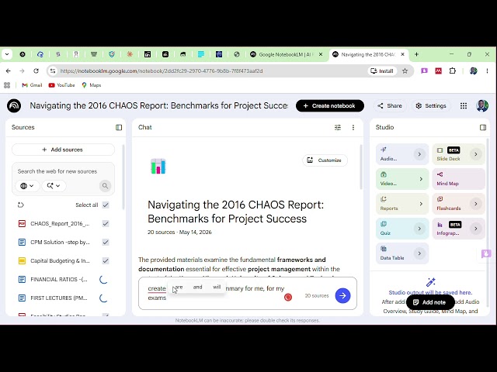Open a new browser tab
Viewport: 497px width, 372px height.
416,54
